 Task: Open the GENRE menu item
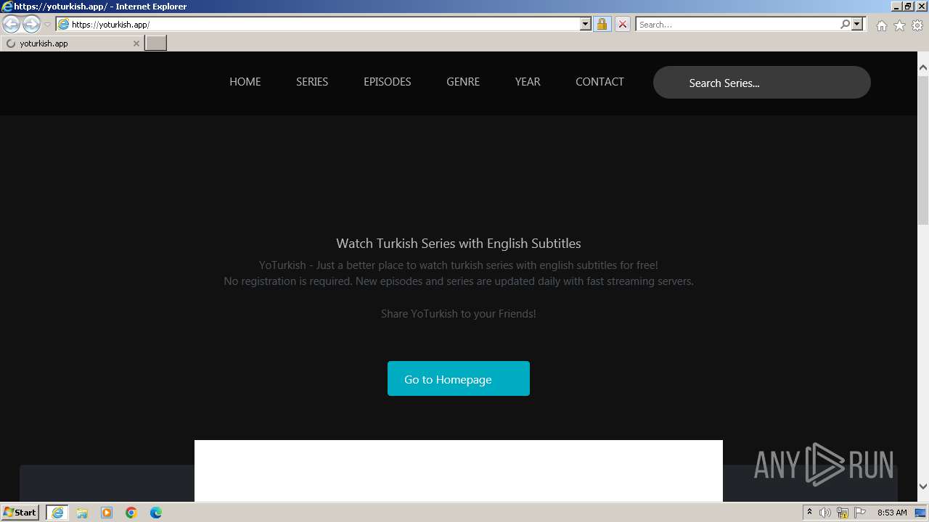coord(463,82)
